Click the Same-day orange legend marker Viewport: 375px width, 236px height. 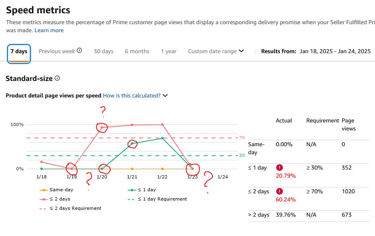click(44, 190)
